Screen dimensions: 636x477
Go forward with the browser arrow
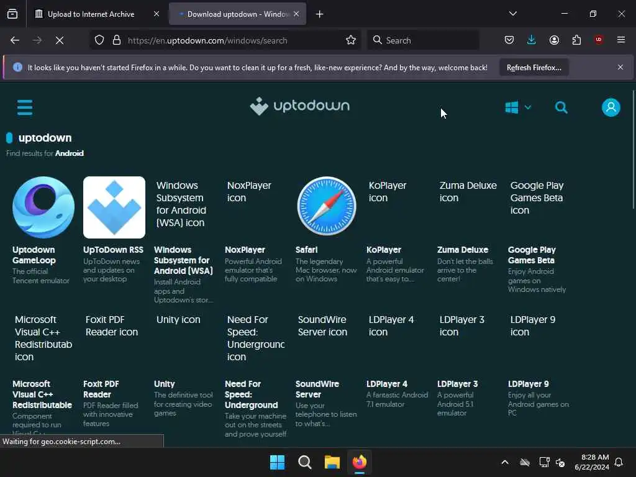[37, 40]
